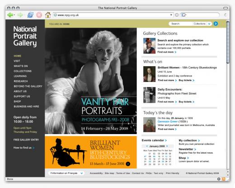Screen dimensions: 235x188
Task: Open the My collection link
Action: point(189,140)
